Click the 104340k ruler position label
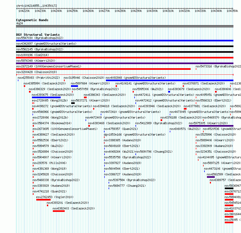241x233 pixels. [x=216, y=11]
